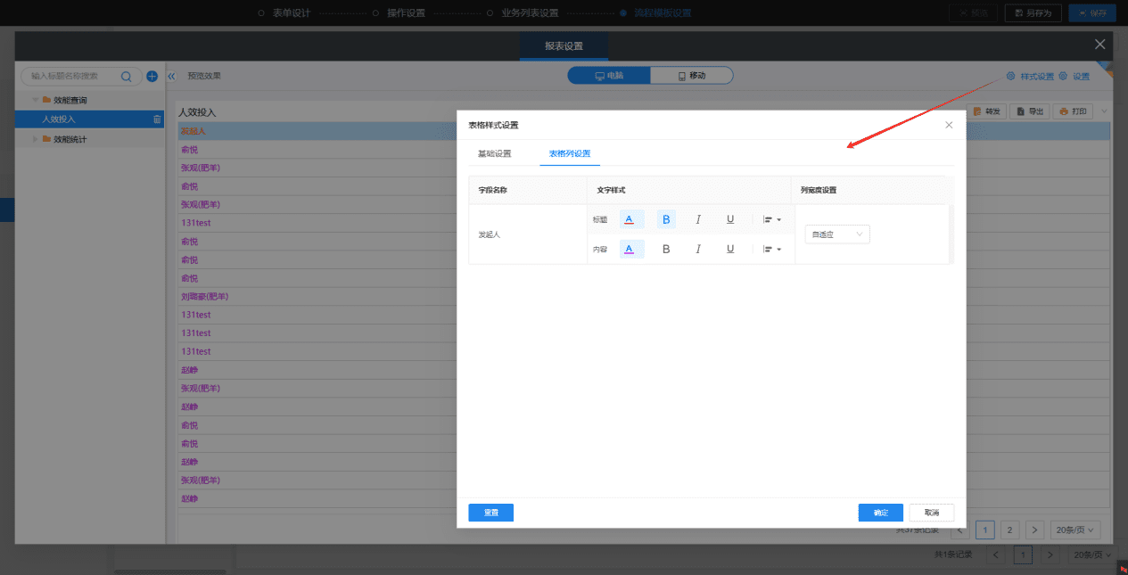Open alignment dropdown in 标题 row
Viewport: 1128px width, 575px height.
(771, 219)
